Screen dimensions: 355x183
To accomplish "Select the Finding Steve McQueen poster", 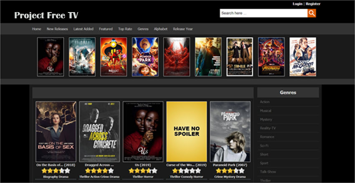I will click(303, 57).
